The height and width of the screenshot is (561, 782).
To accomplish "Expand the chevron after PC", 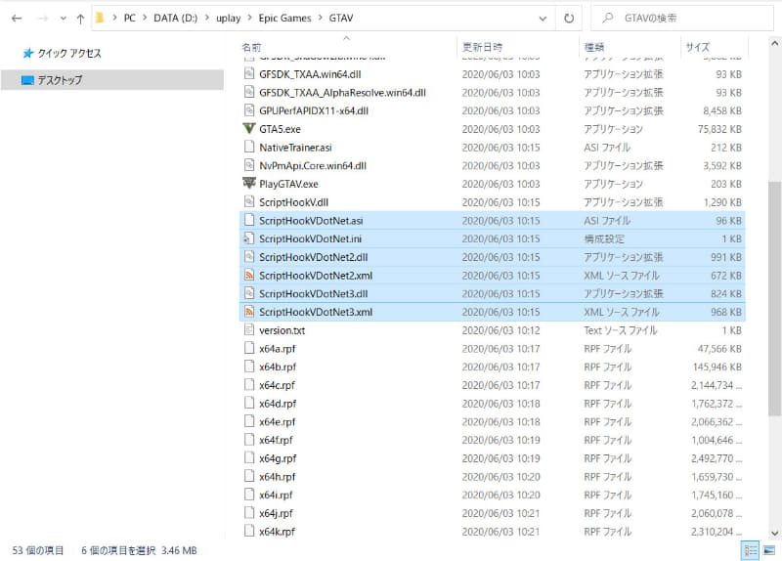I will [x=145, y=18].
